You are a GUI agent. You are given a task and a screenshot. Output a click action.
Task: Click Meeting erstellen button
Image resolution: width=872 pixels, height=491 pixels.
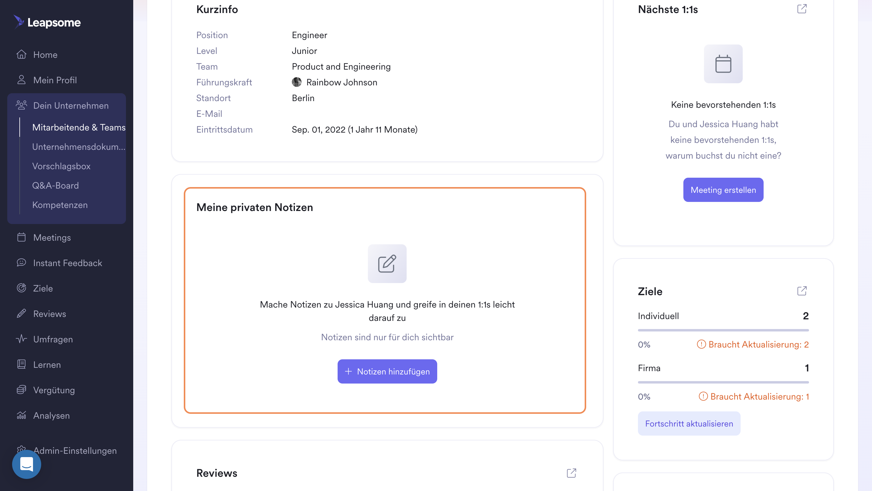pos(723,189)
